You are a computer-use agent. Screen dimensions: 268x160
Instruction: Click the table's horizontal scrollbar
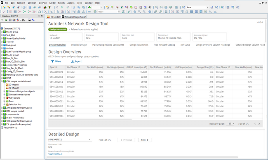(90, 119)
